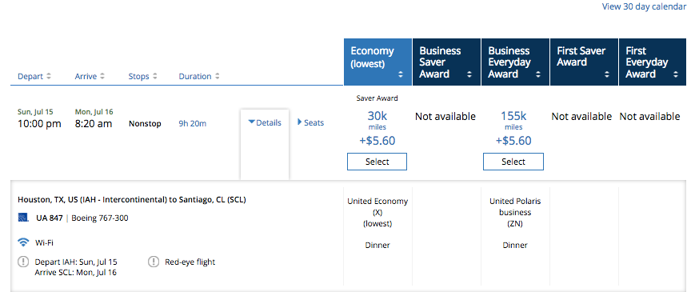Viewport: 695px width, 292px height.
Task: Open View 30 day calendar link
Action: [x=644, y=6]
